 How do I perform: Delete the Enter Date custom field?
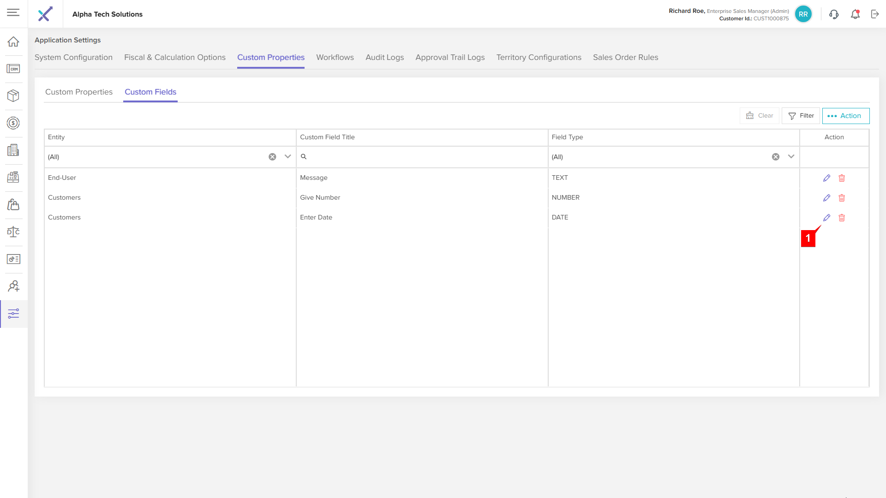click(x=842, y=218)
